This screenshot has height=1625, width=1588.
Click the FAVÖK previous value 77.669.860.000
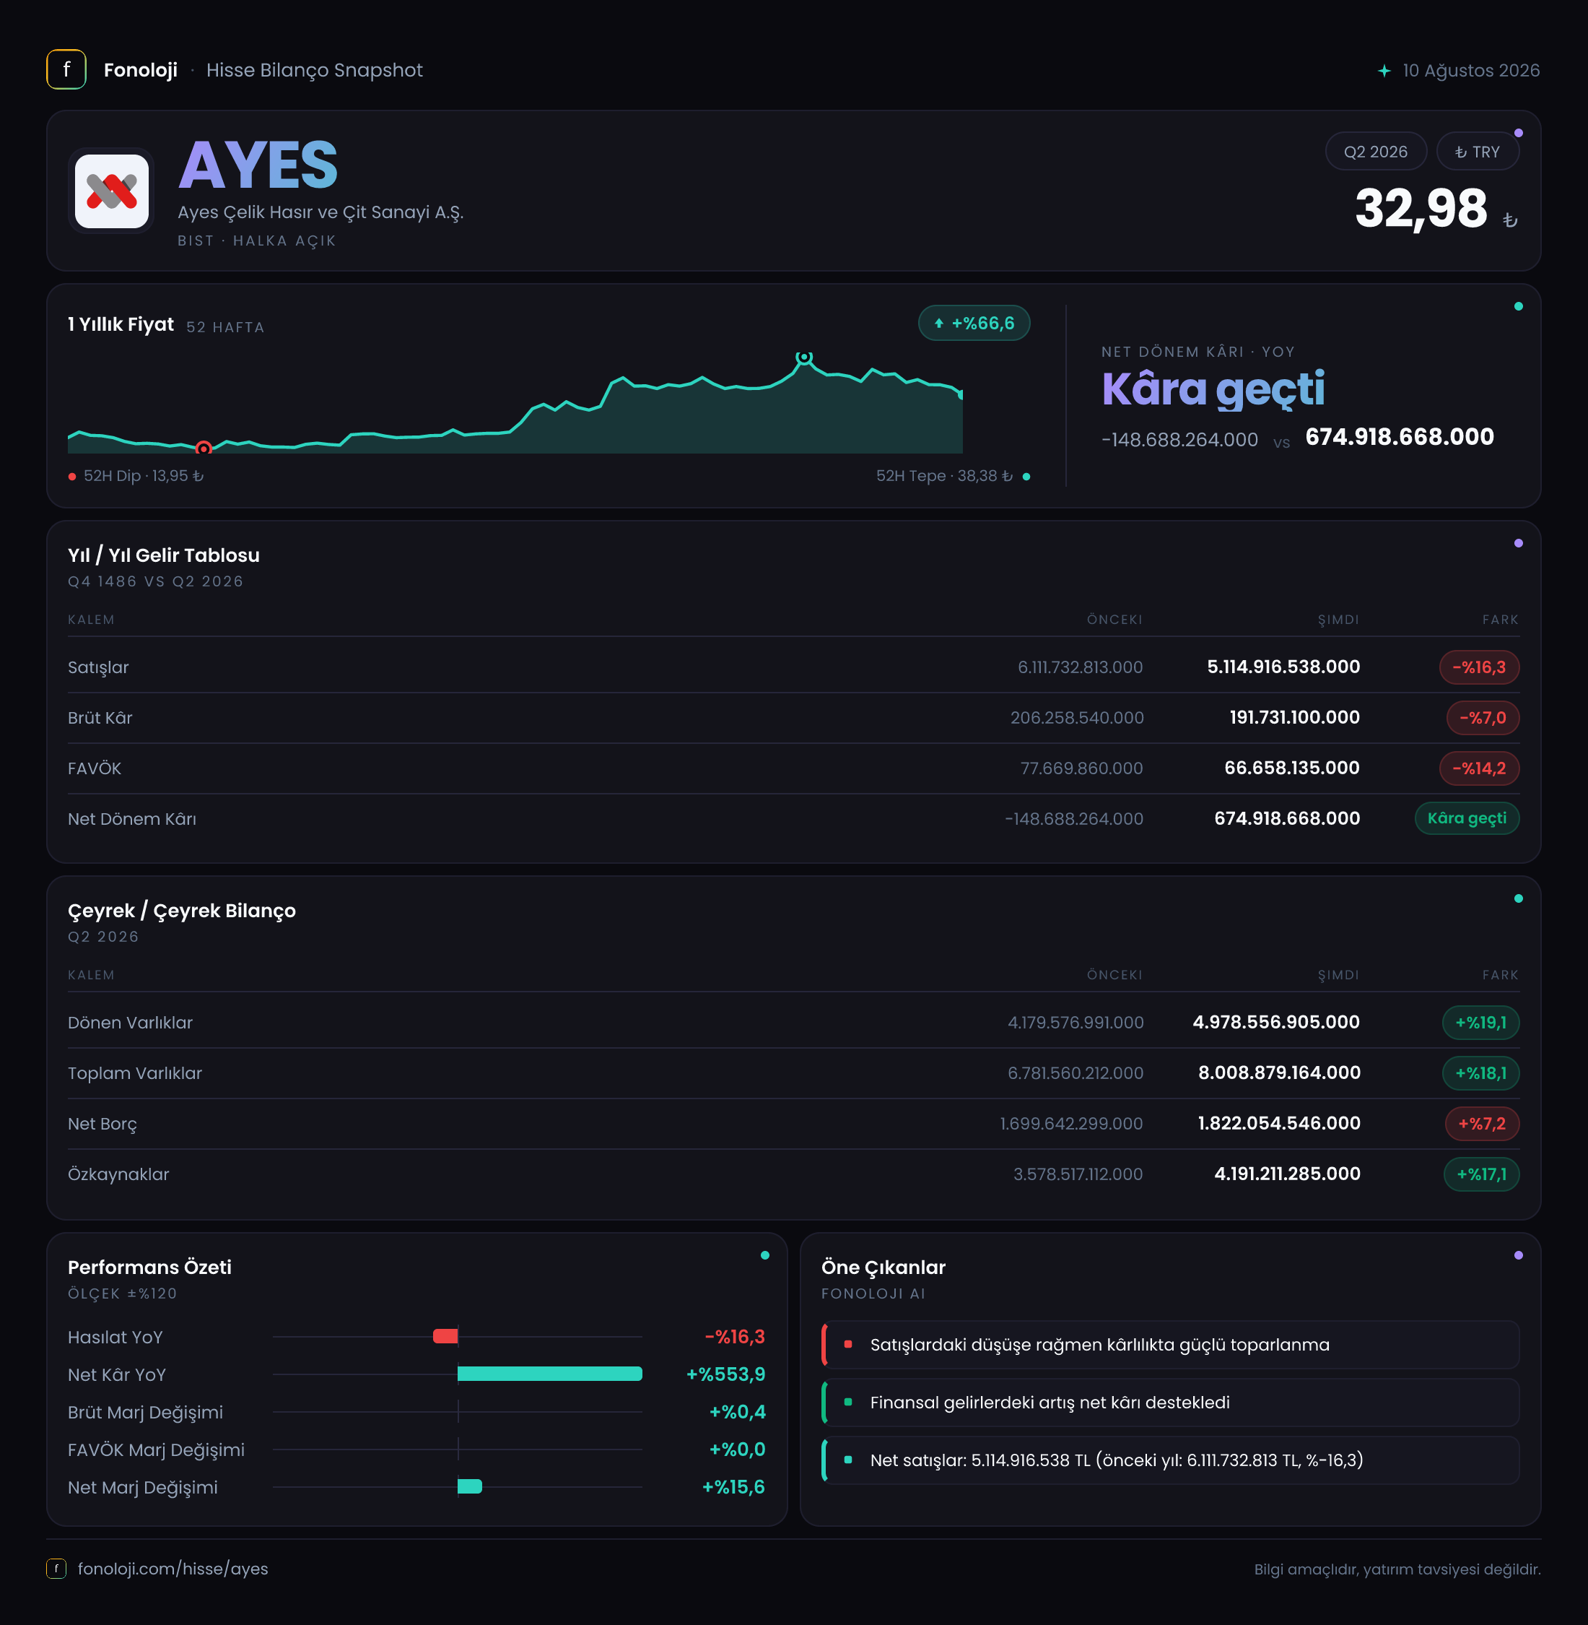[1082, 768]
